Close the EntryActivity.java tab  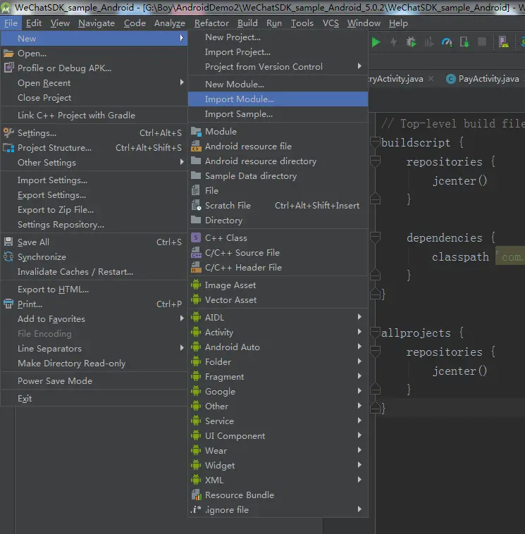[431, 79]
